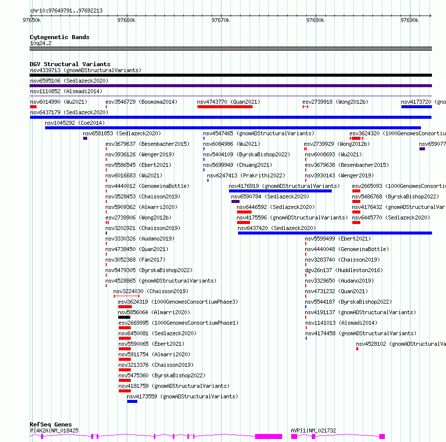This screenshot has height=442, width=446.
Task: Click nsv4440012 (GenomeinaBottle) label
Action: click(147, 186)
